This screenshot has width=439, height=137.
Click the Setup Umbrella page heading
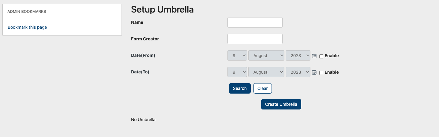[x=162, y=9]
